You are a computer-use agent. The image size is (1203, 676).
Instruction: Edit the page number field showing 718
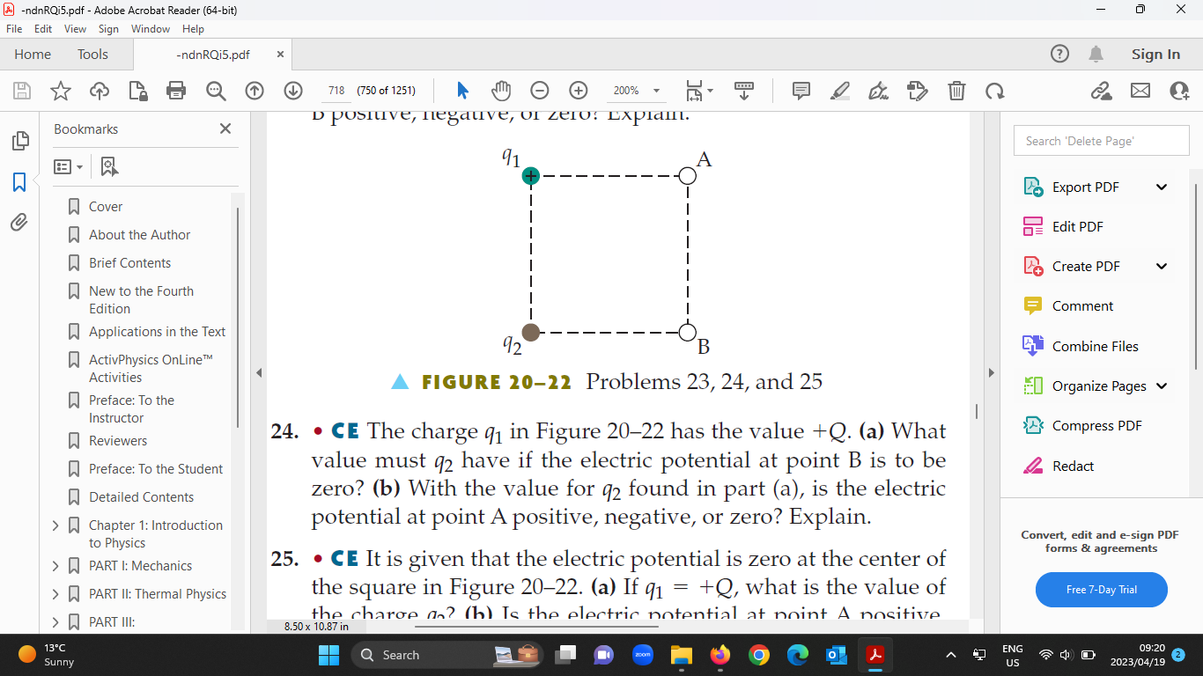point(336,90)
